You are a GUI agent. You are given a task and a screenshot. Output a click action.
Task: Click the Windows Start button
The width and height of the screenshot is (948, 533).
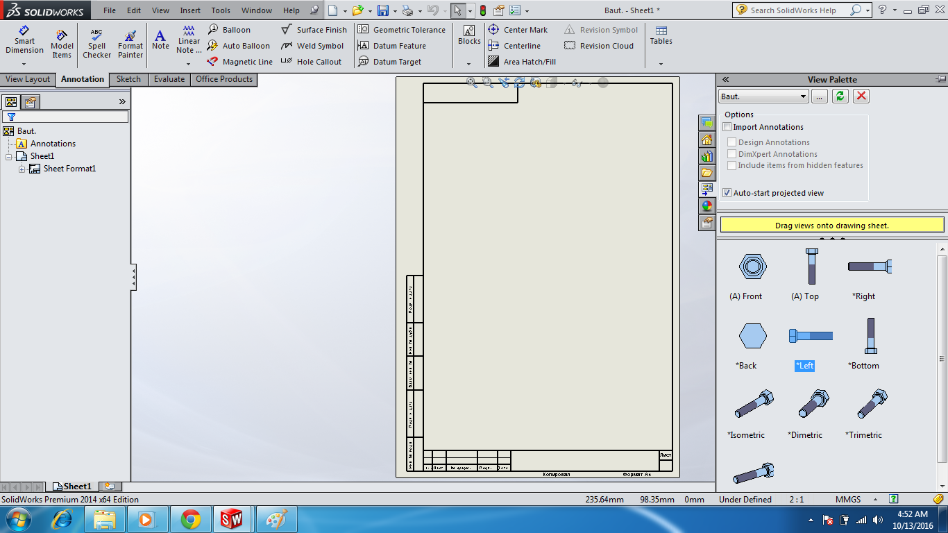click(x=17, y=519)
